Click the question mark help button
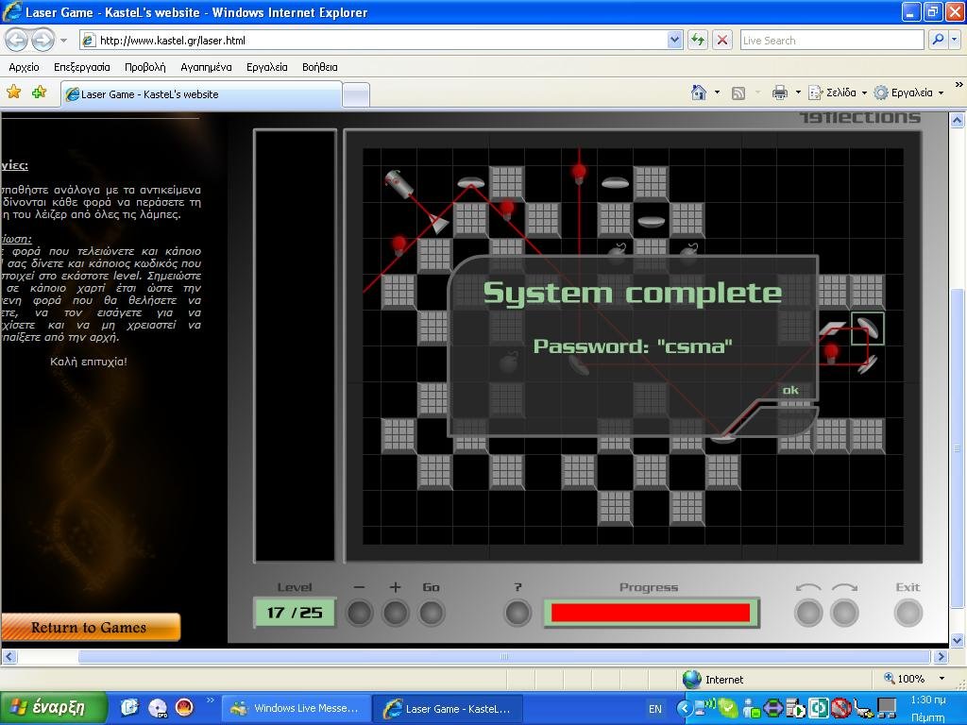 (517, 613)
